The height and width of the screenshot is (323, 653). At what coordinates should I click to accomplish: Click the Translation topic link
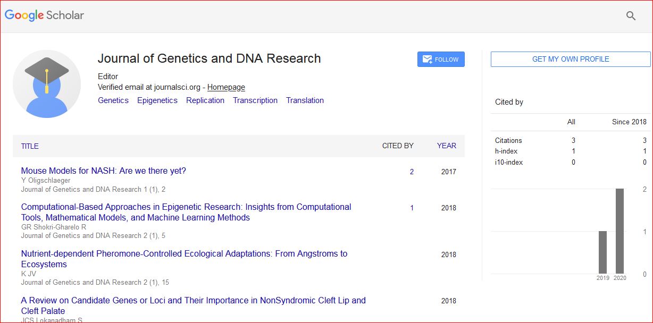[x=305, y=100]
